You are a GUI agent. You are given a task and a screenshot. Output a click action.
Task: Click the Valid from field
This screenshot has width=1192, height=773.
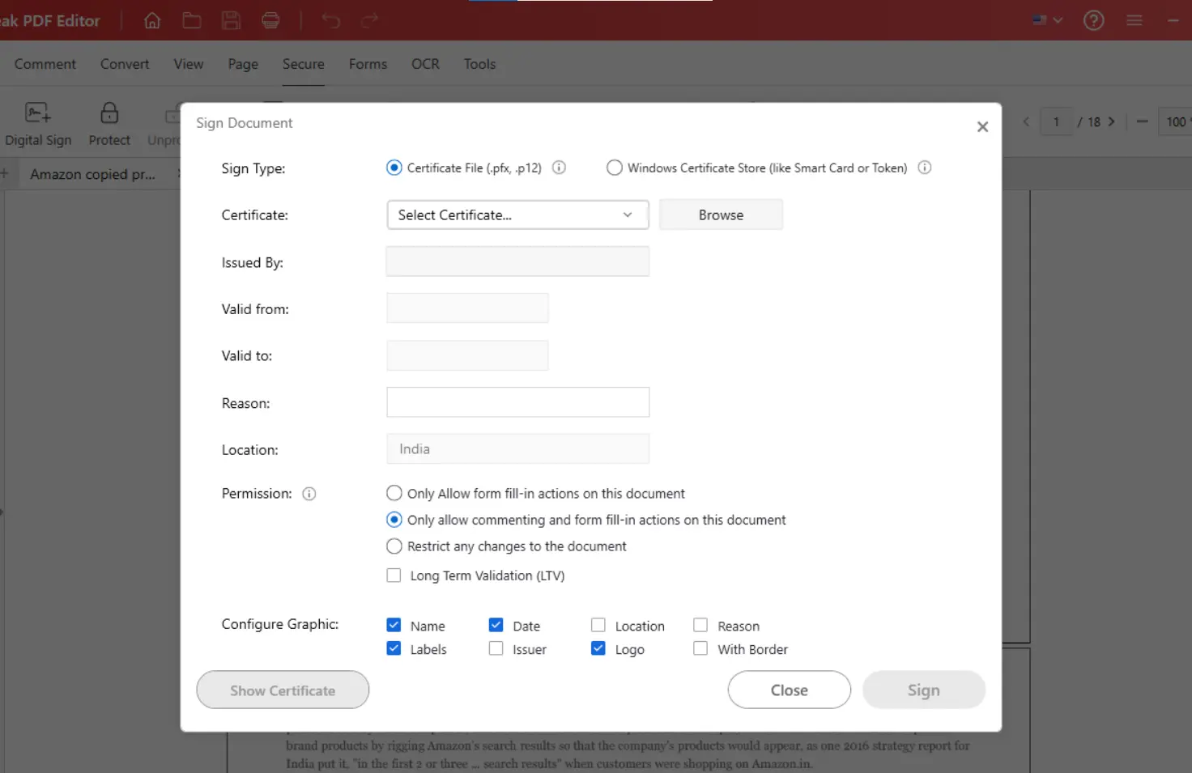coord(467,308)
